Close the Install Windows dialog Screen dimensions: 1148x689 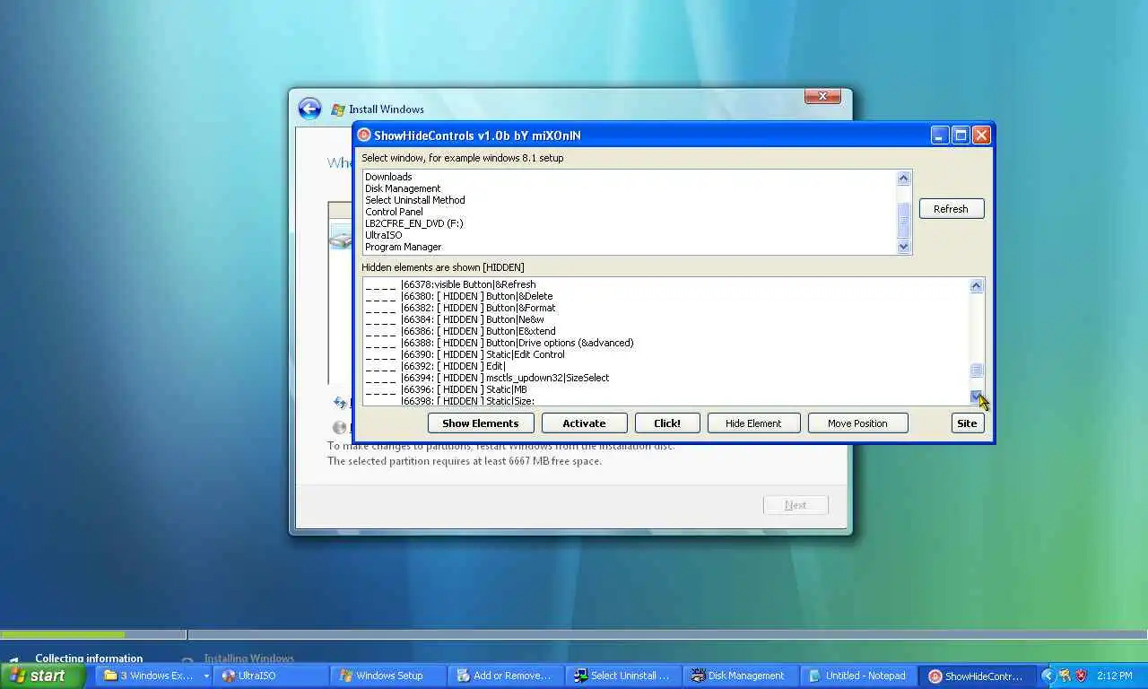[x=822, y=96]
